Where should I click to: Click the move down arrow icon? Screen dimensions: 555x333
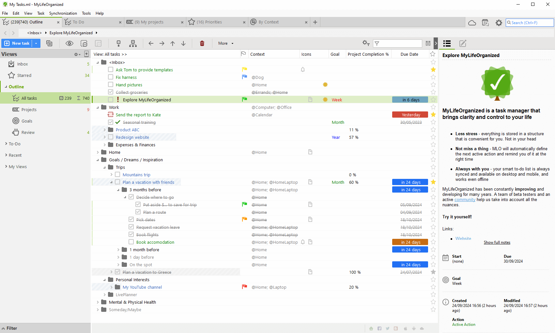[183, 43]
